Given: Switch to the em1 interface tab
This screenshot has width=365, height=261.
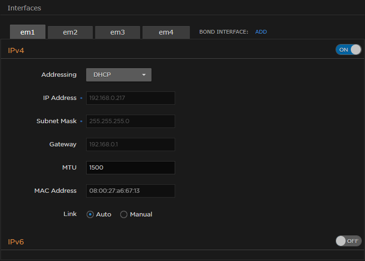Looking at the screenshot, I should [27, 32].
